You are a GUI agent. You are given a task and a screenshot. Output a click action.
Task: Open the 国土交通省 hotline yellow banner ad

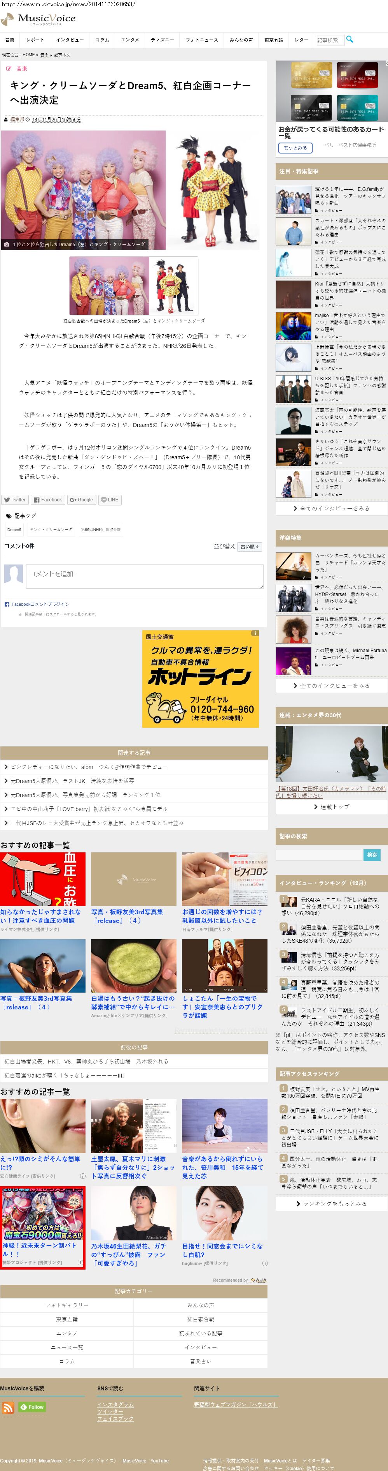click(201, 678)
